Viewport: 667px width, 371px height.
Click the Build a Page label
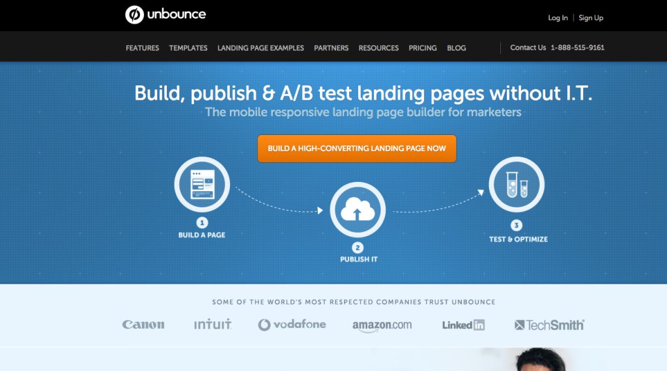202,235
